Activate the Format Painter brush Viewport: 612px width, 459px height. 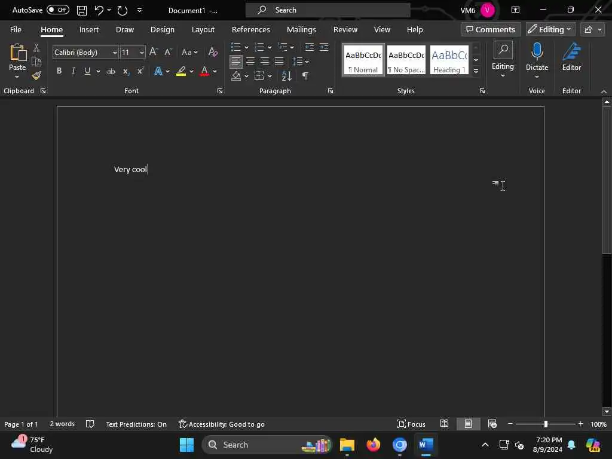click(x=36, y=75)
